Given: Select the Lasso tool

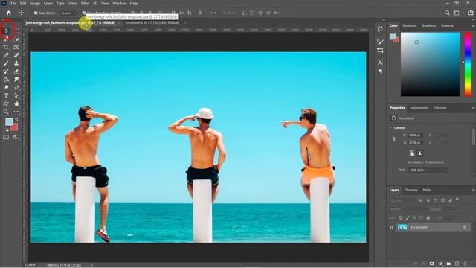Looking at the screenshot, I should [6, 39].
